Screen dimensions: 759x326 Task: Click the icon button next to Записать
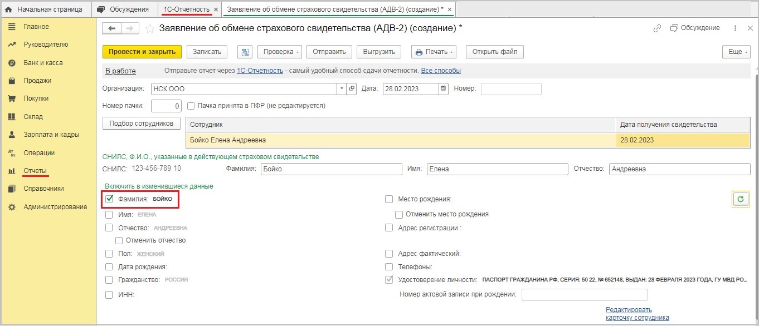pyautogui.click(x=244, y=52)
